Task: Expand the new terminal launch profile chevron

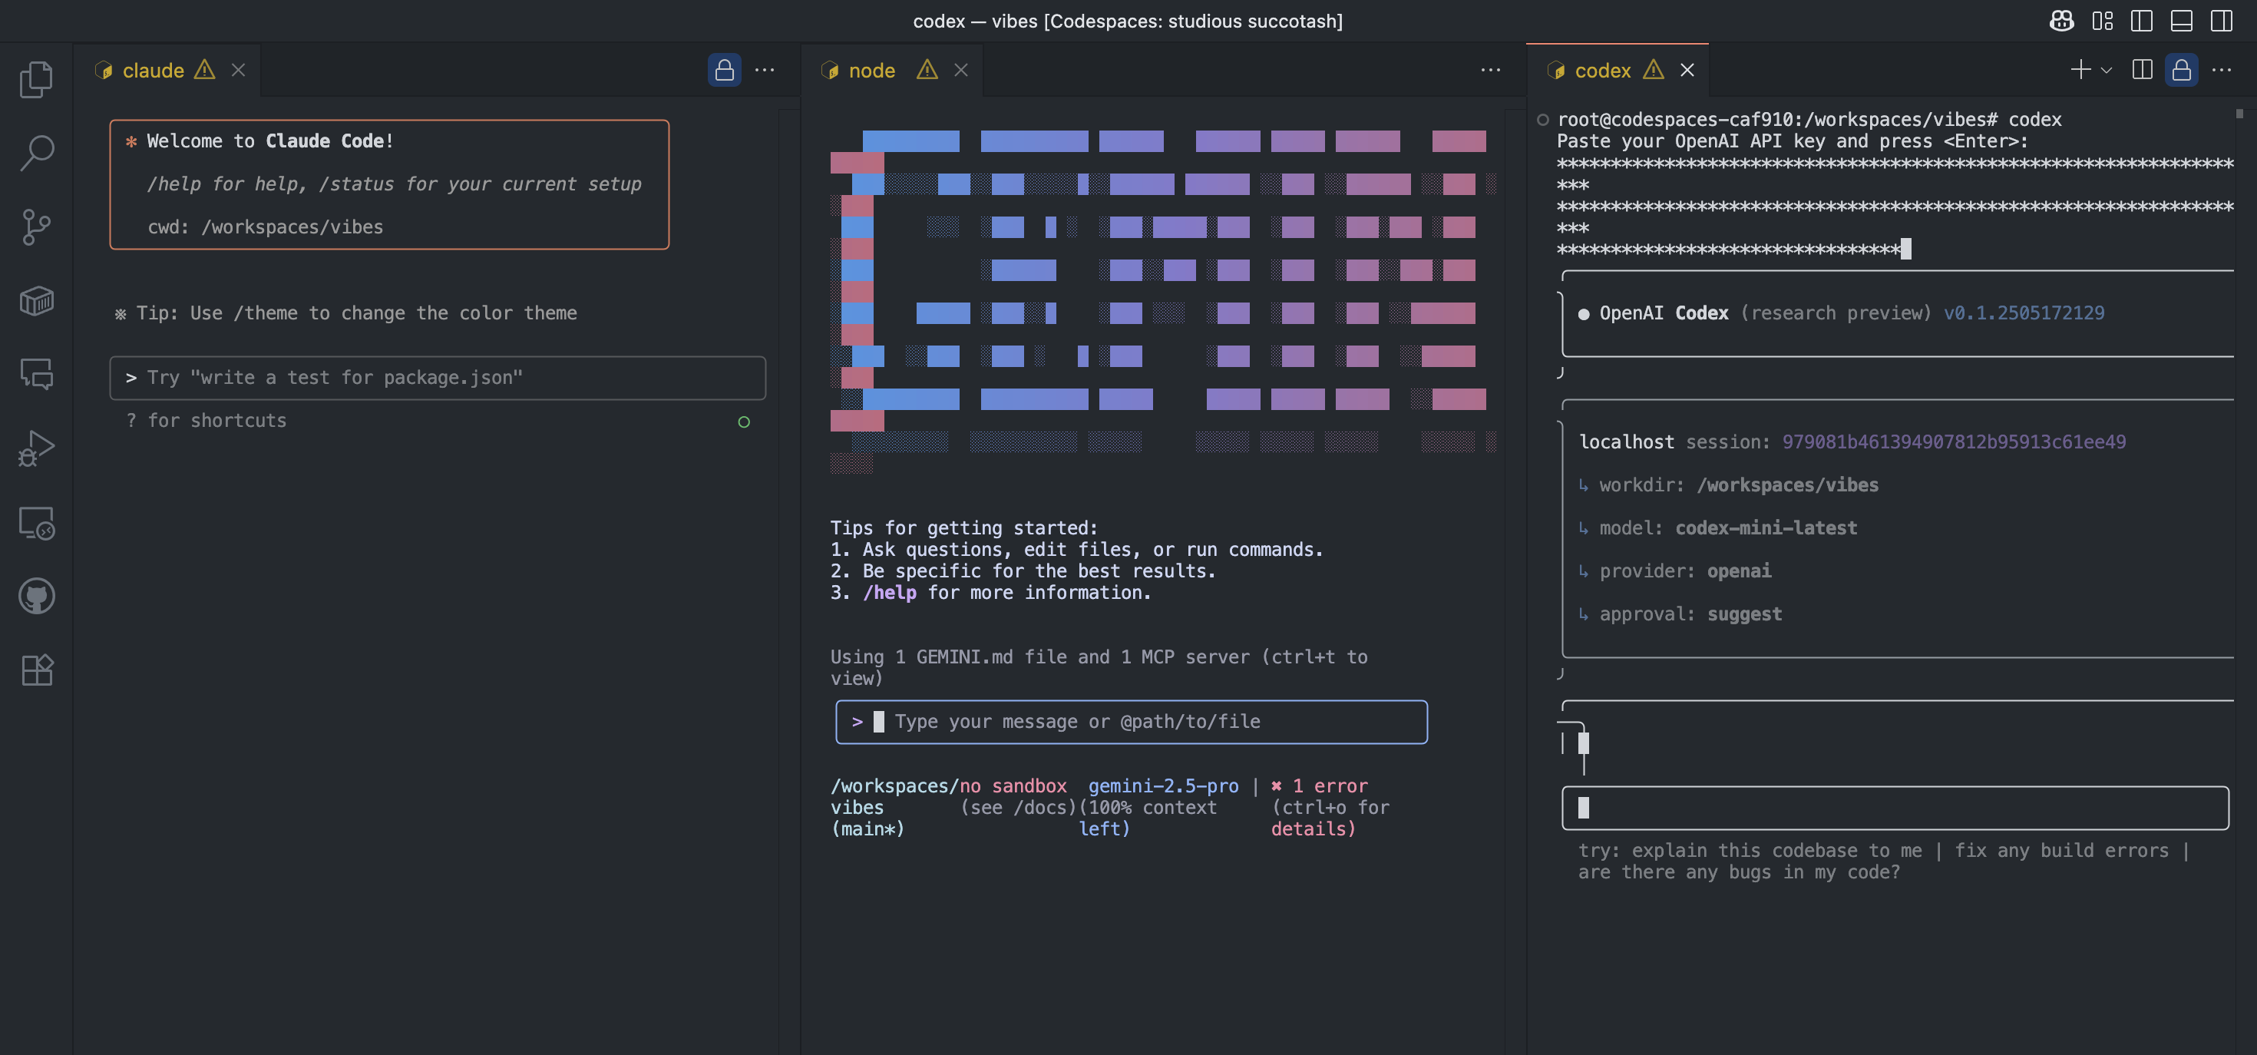Action: tap(2107, 70)
